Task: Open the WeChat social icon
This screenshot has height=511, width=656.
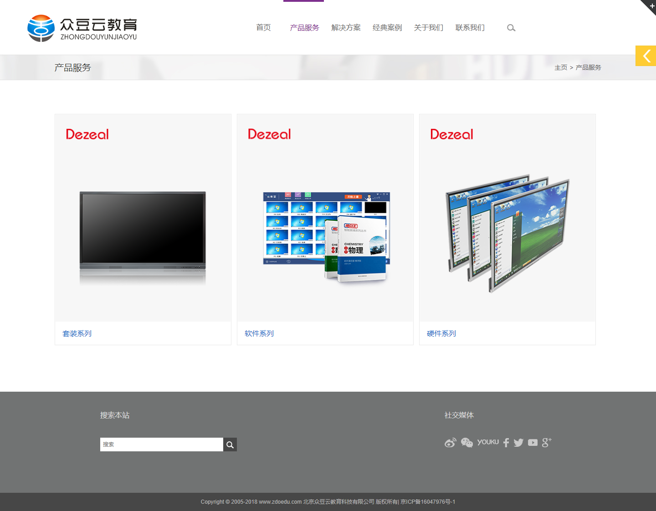Action: 466,443
